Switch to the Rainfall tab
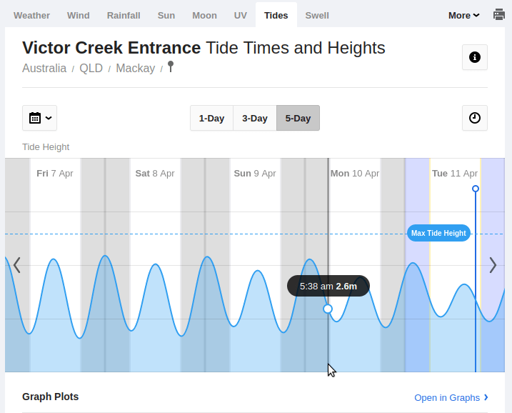This screenshot has height=413, width=512. click(x=124, y=15)
